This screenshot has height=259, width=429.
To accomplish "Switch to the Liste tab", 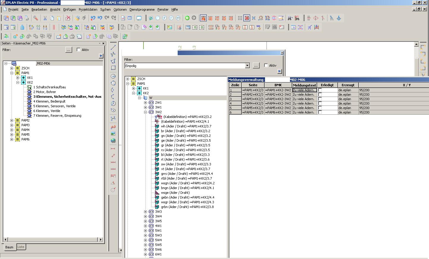I will coord(21,247).
